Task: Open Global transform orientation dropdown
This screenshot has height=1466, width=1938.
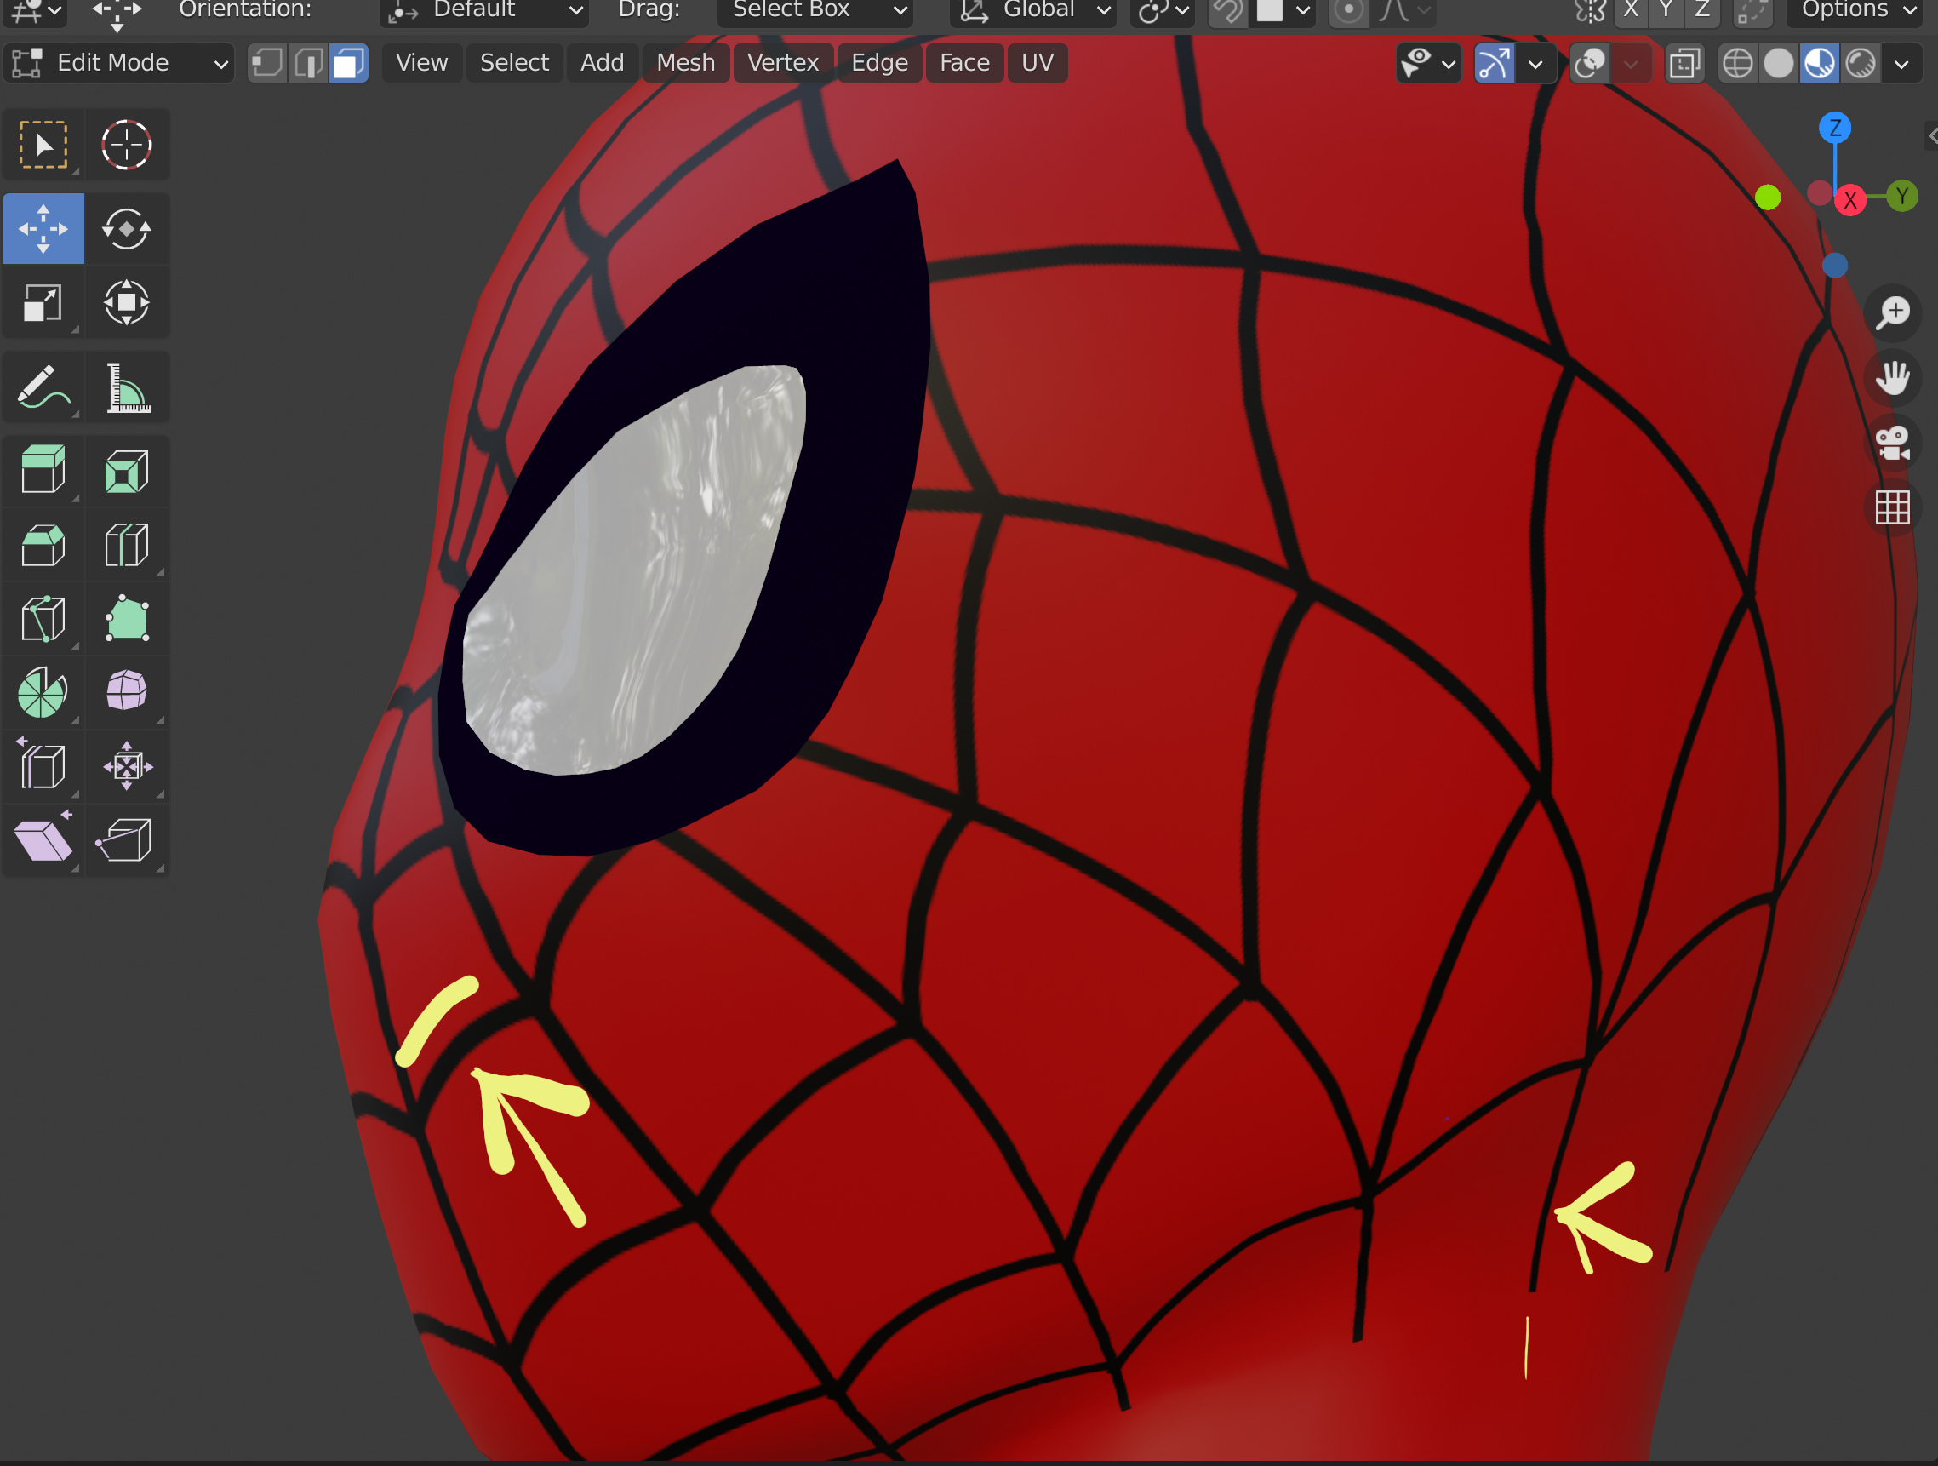Action: coord(1034,10)
